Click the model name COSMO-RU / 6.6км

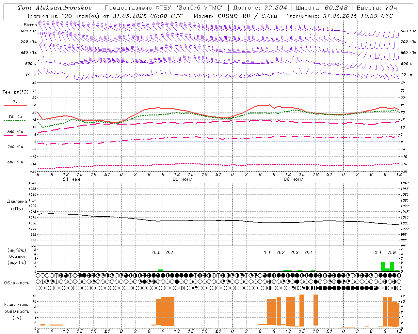point(248,16)
